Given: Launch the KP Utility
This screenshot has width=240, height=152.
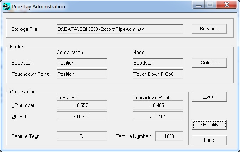Looking at the screenshot, I should [x=209, y=125].
